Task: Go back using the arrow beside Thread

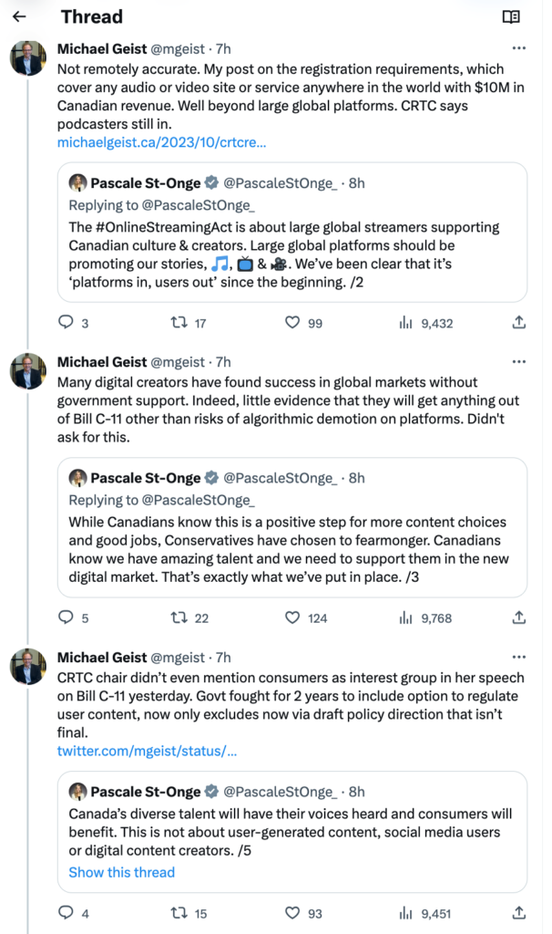Action: [x=20, y=16]
